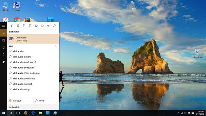Open the Cortana Notebook icon
The height and width of the screenshot is (116, 206).
[3, 40]
